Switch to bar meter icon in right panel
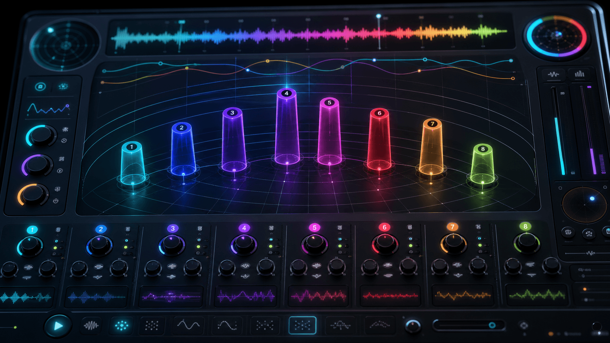 pyautogui.click(x=579, y=74)
